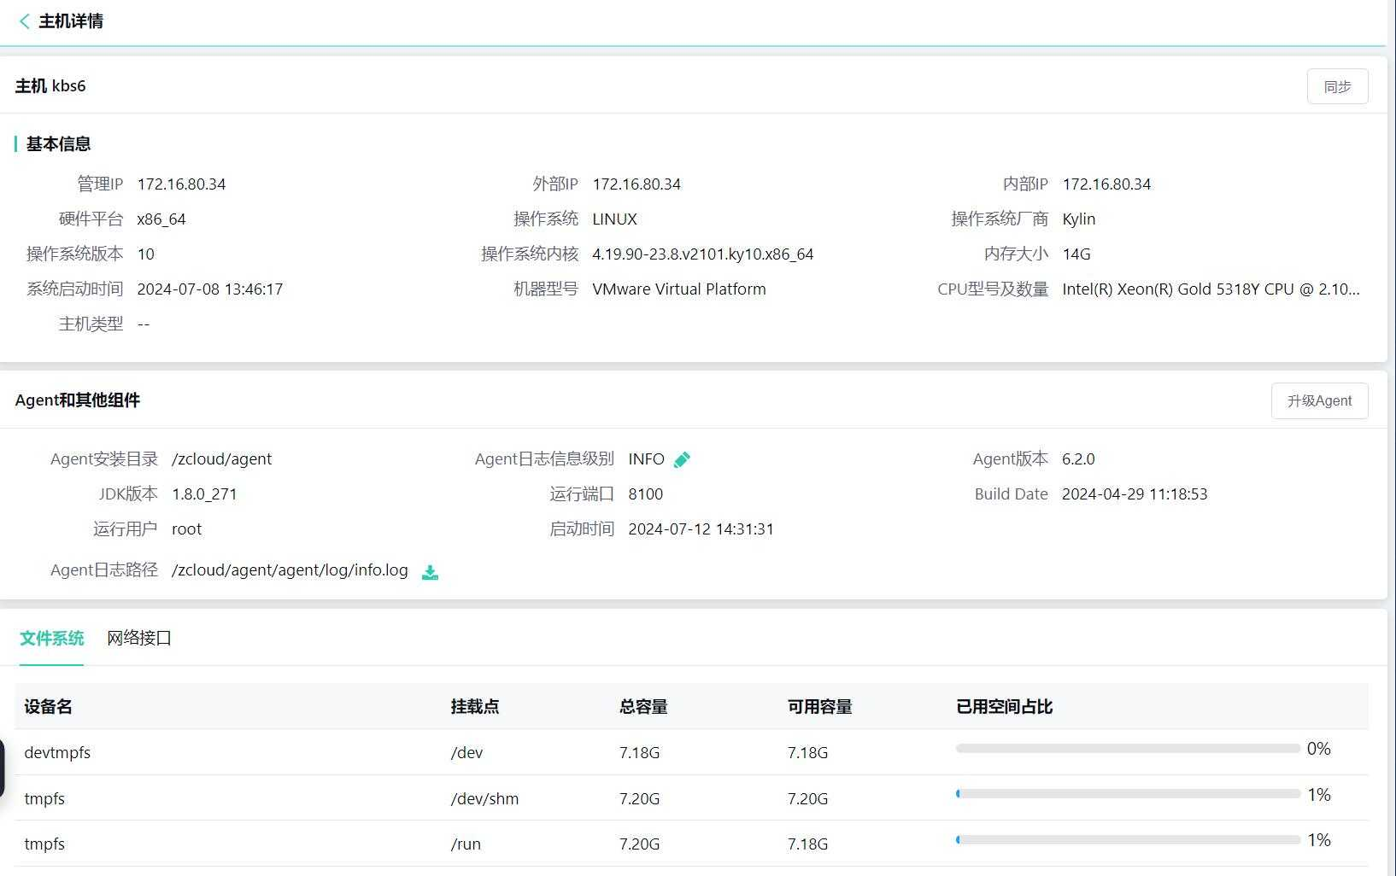Click the /run mount point cell
The image size is (1396, 876).
click(466, 844)
